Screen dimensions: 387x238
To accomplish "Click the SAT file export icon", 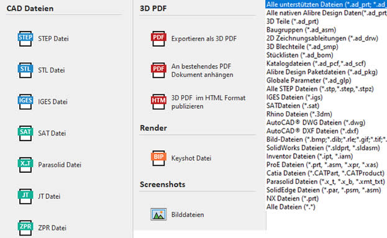I will click(25, 134).
